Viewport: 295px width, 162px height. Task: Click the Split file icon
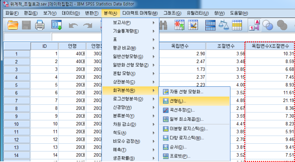click(x=211, y=25)
